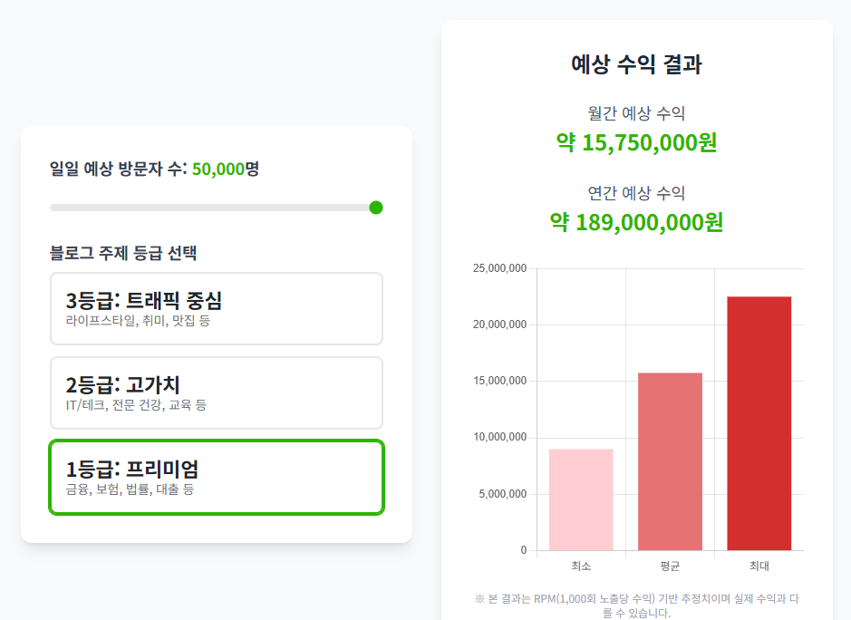This screenshot has height=620, width=851.
Task: Click the annual revenue value 약 189,000,000원
Action: click(637, 221)
